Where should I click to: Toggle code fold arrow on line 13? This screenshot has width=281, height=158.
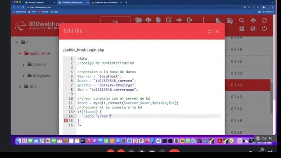pyautogui.click(x=75, y=112)
